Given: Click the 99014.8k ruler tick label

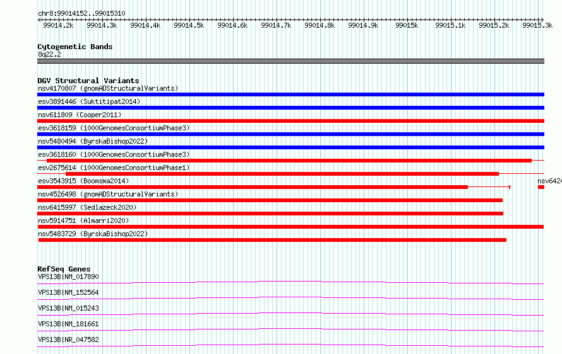Looking at the screenshot, I should pos(320,25).
